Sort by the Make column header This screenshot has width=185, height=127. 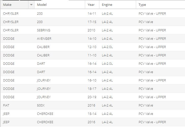pyautogui.click(x=7, y=5)
